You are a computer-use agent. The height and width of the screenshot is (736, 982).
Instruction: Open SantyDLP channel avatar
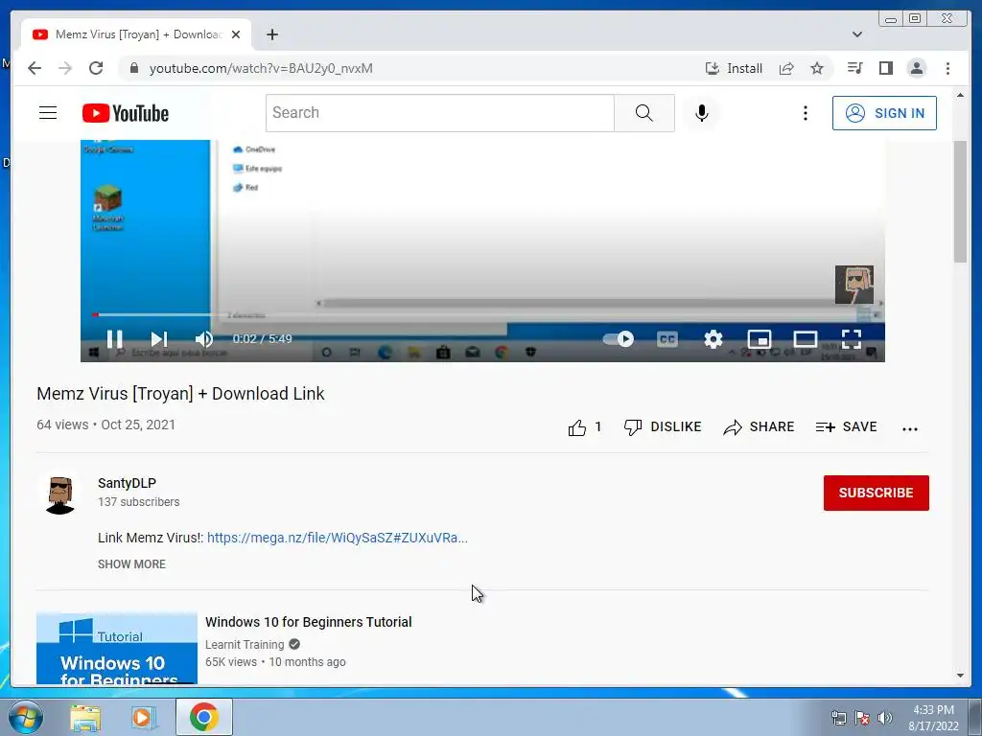(60, 494)
